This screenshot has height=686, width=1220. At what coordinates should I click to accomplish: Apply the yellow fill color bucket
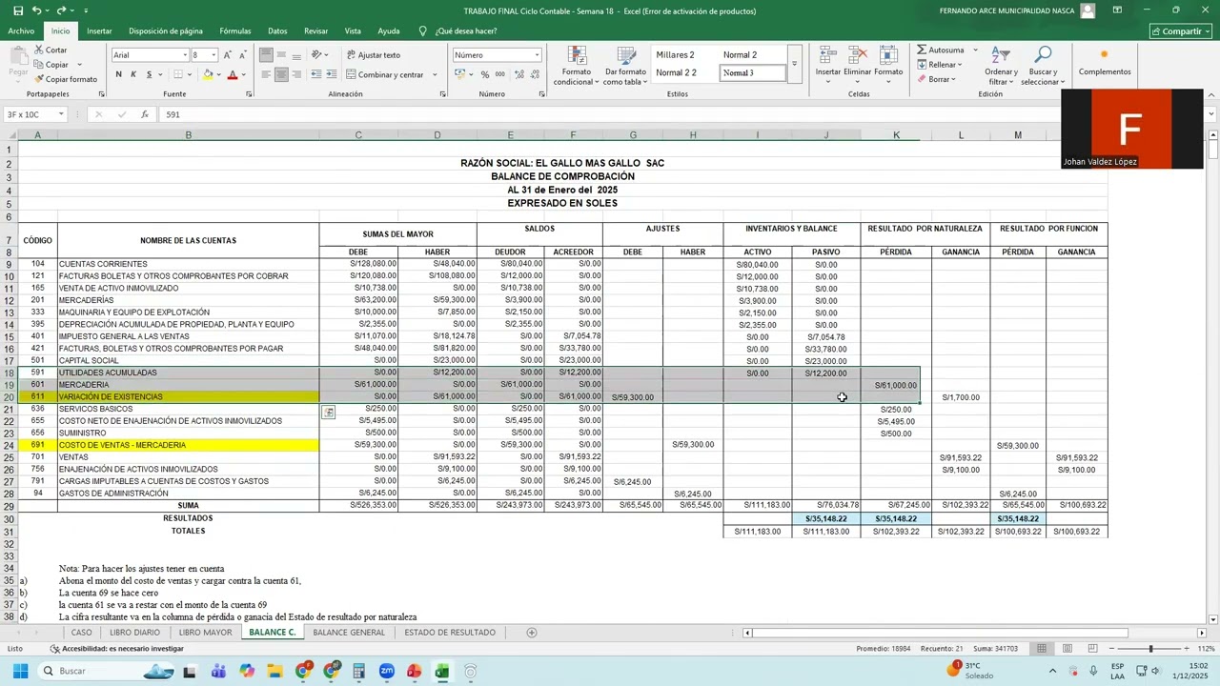point(208,74)
